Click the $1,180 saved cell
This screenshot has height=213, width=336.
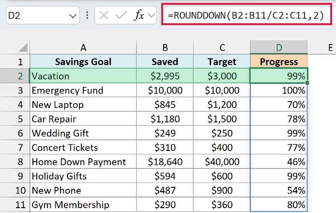(x=165, y=119)
